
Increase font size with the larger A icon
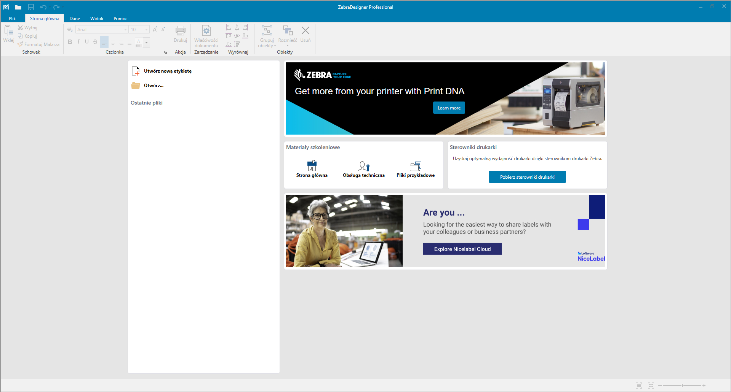(155, 29)
